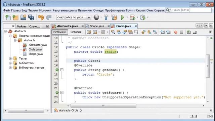The height and width of the screenshot is (121, 215).
Task: Select Circle.java in project tree
Action: pyautogui.click(x=35, y=49)
